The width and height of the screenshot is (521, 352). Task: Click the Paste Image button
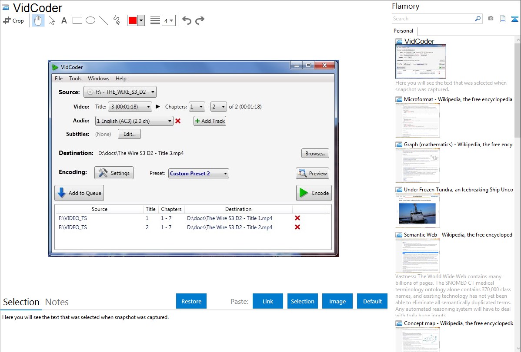click(x=337, y=301)
